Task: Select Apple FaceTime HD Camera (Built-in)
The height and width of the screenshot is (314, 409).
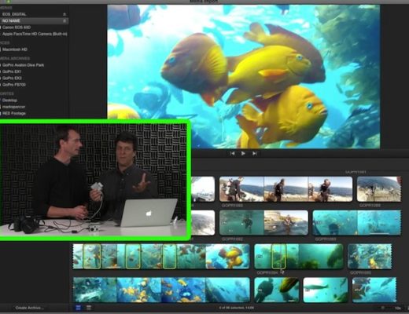Action: tap(35, 34)
